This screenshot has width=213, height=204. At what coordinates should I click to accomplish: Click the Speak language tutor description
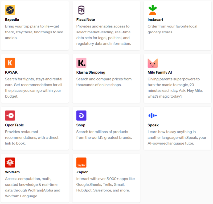[x=176, y=138]
